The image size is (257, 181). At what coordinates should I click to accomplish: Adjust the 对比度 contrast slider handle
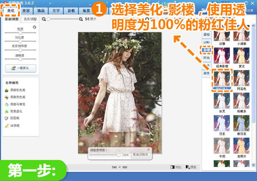click(20, 41)
